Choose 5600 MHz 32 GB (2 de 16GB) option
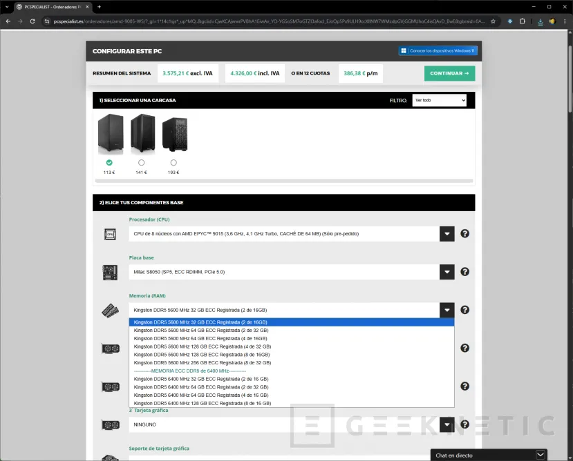This screenshot has height=461, width=573. coord(292,322)
